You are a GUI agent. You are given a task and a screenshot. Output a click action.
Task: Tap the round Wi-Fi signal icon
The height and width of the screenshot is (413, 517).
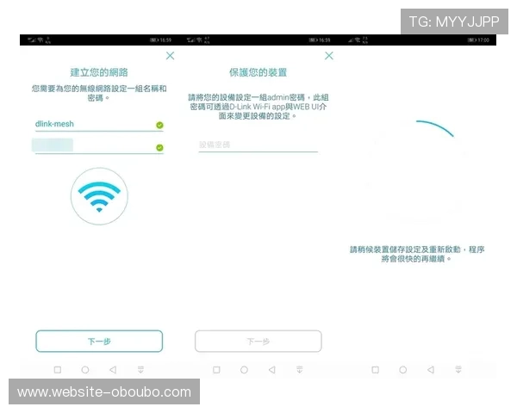(x=99, y=196)
